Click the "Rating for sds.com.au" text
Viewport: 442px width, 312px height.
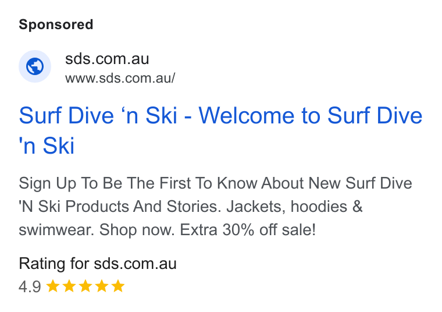[98, 264]
